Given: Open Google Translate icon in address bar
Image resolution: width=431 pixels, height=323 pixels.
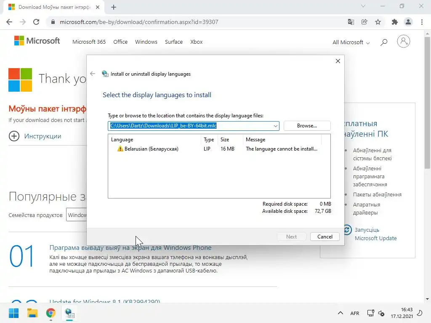Looking at the screenshot, I should [351, 22].
